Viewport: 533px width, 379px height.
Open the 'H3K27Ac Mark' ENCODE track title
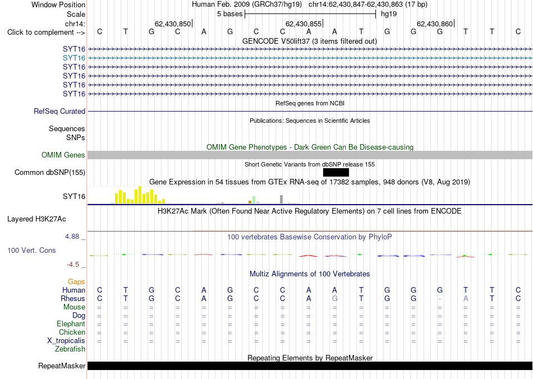pos(310,211)
